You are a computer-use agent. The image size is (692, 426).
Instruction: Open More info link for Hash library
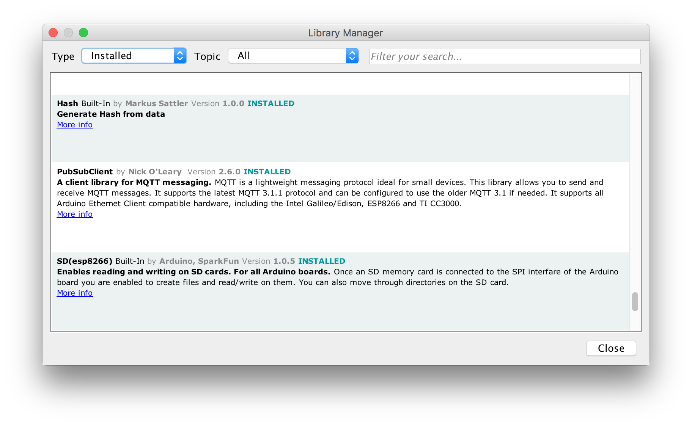pos(75,125)
